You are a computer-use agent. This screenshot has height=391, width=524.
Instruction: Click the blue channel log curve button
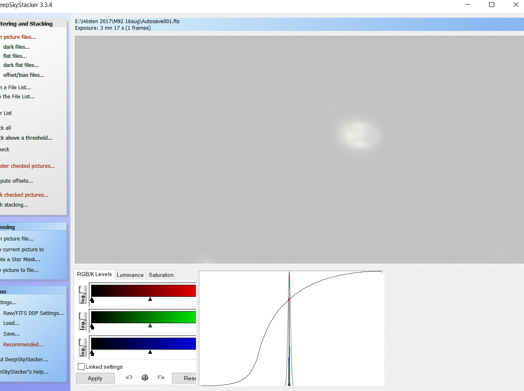(83, 348)
